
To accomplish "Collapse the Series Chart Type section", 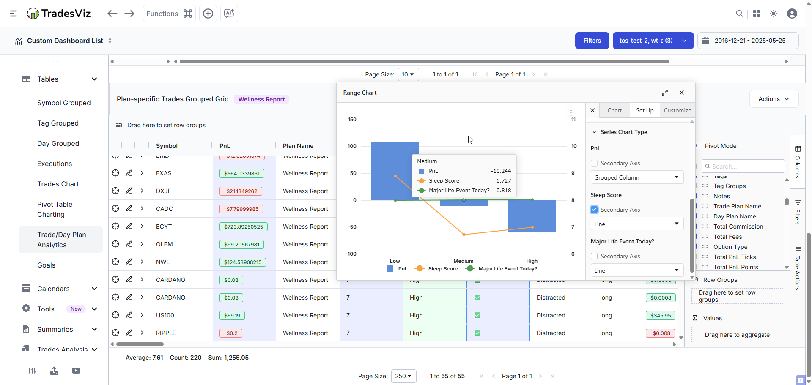I will coord(594,132).
